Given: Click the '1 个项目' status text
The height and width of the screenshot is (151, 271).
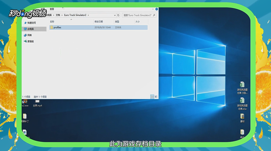Looking at the screenshot, I should (x=26, y=97).
